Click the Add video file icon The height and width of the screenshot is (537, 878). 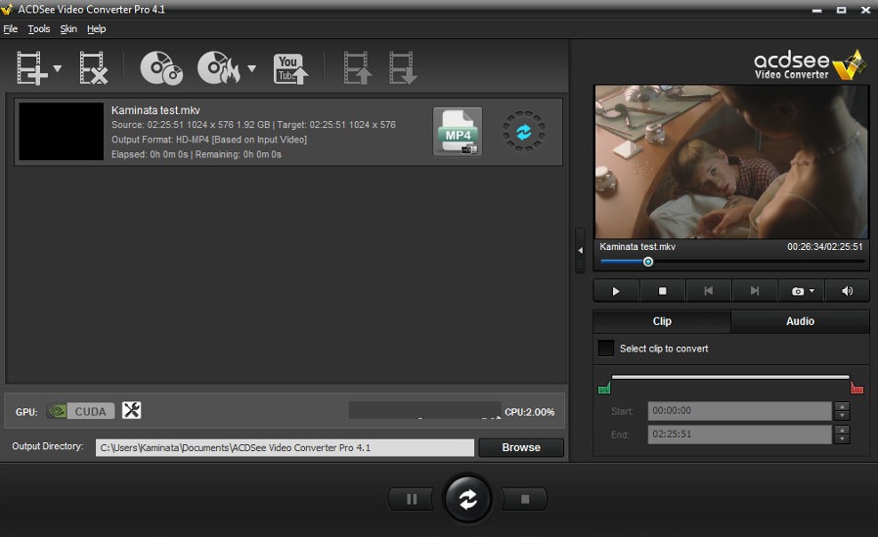(32, 68)
